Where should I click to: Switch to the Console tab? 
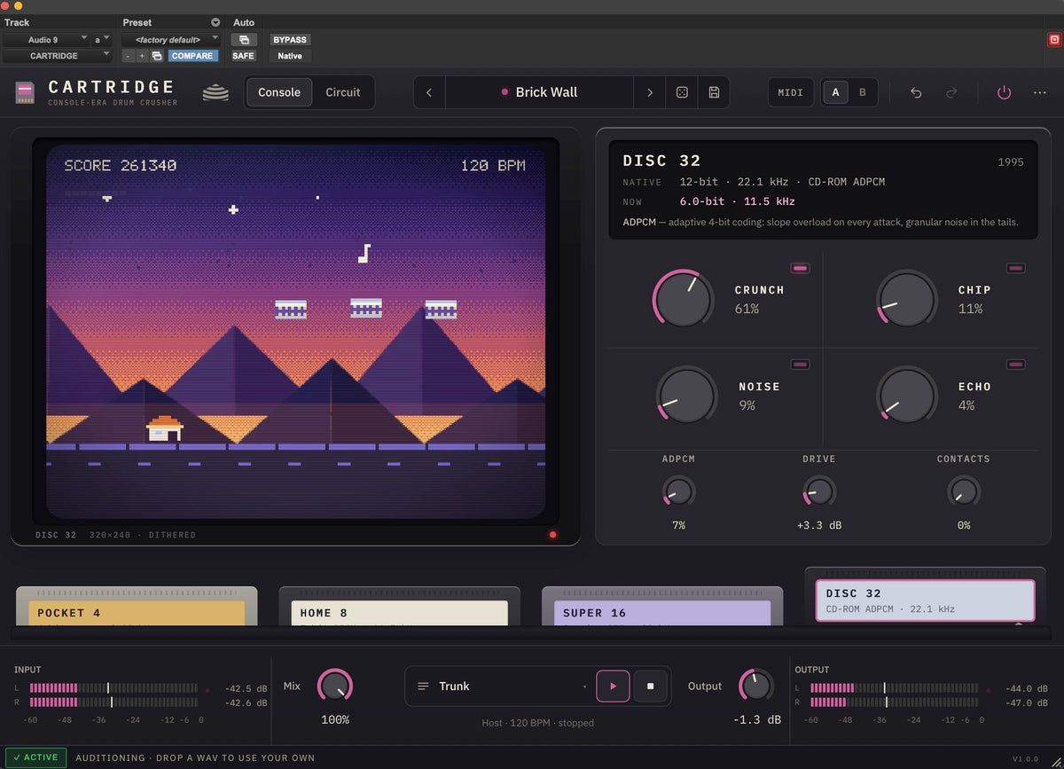point(279,92)
